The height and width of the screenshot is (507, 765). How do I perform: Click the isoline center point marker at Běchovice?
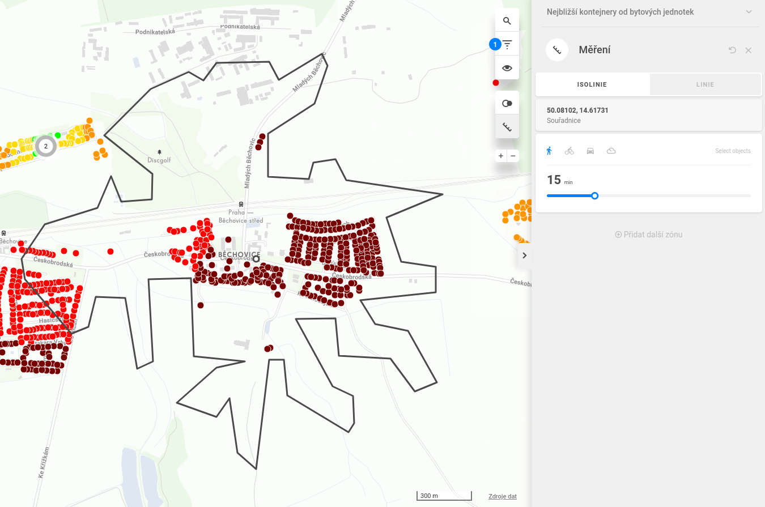point(256,259)
